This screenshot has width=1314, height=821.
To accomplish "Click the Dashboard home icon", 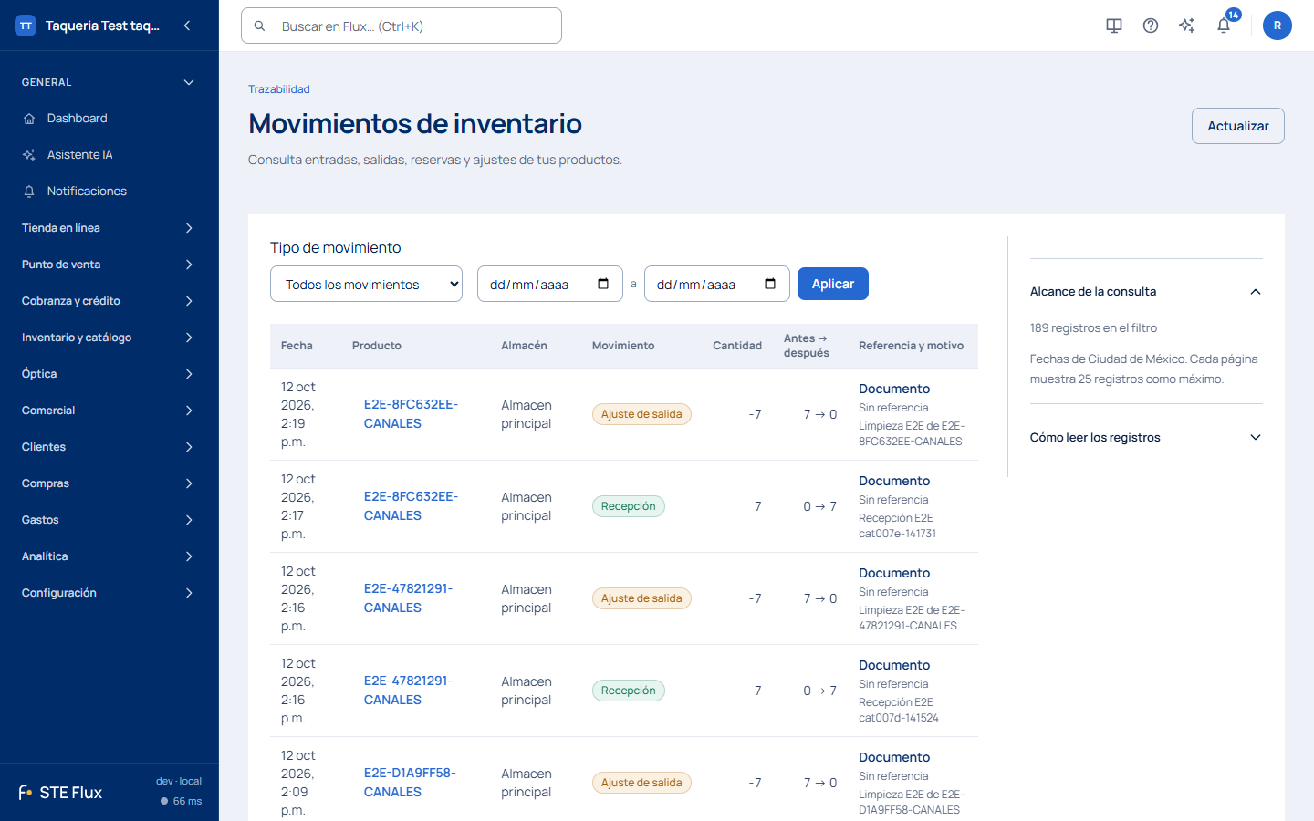I will (29, 119).
